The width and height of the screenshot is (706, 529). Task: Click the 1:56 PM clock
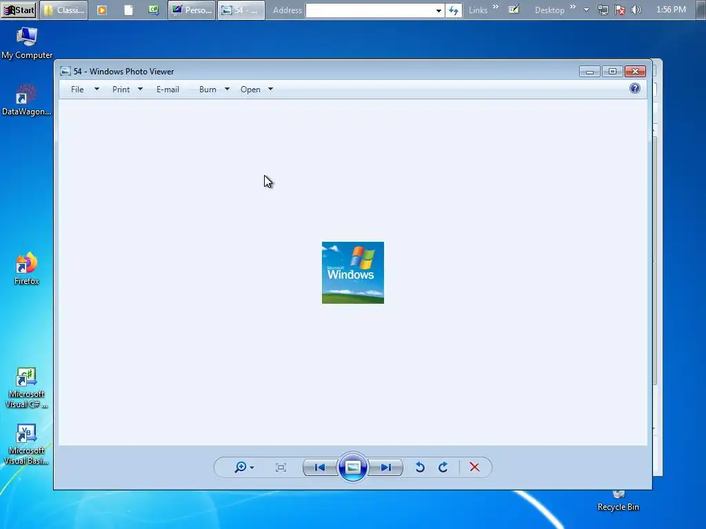671,10
